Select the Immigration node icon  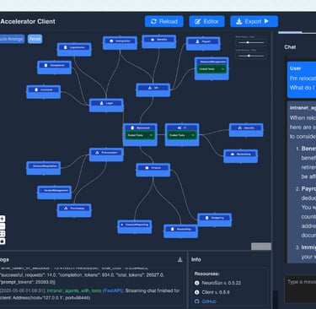pos(111,41)
